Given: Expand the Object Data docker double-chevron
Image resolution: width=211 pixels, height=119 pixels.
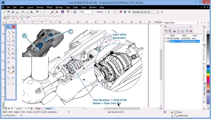Looking at the screenshot, I should [198, 23].
